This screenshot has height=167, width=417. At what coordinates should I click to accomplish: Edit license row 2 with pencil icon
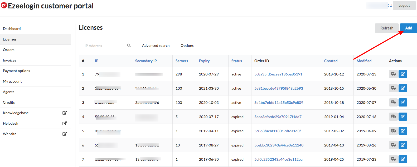point(403,88)
